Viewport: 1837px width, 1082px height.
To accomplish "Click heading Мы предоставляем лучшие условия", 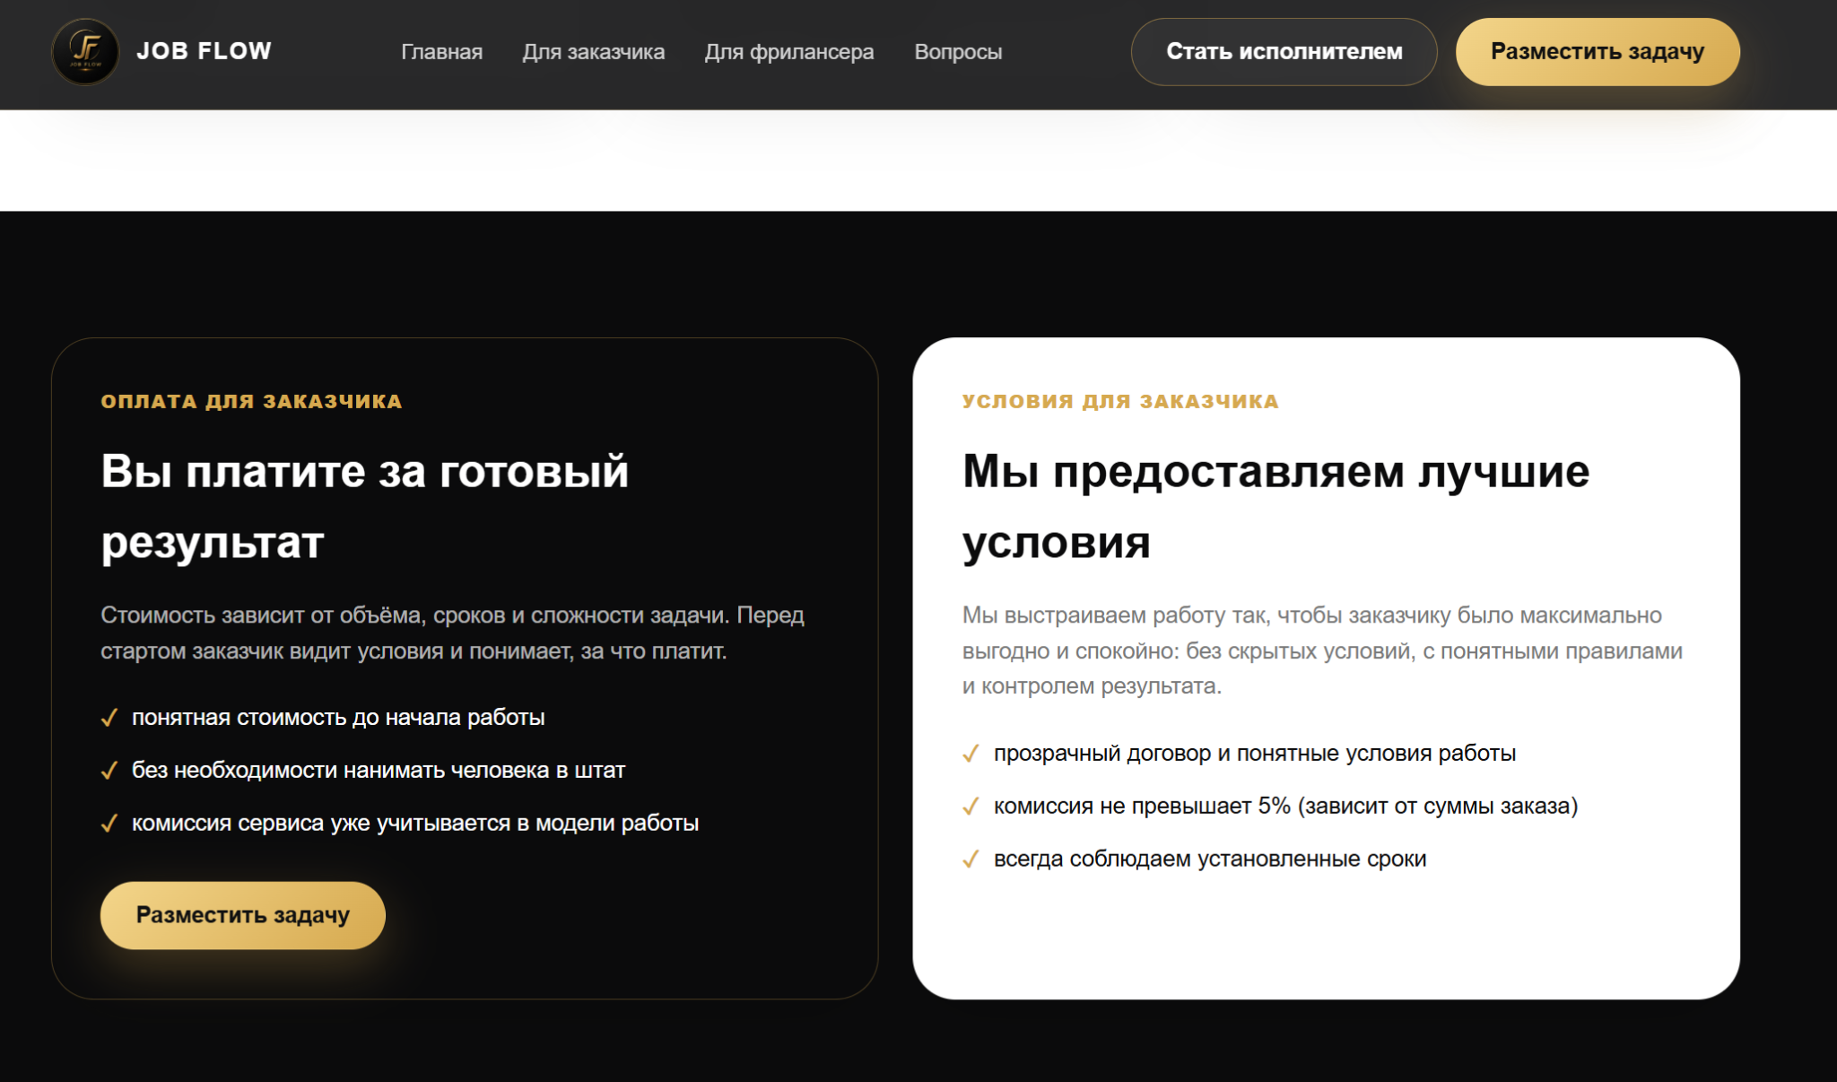I will [1275, 507].
